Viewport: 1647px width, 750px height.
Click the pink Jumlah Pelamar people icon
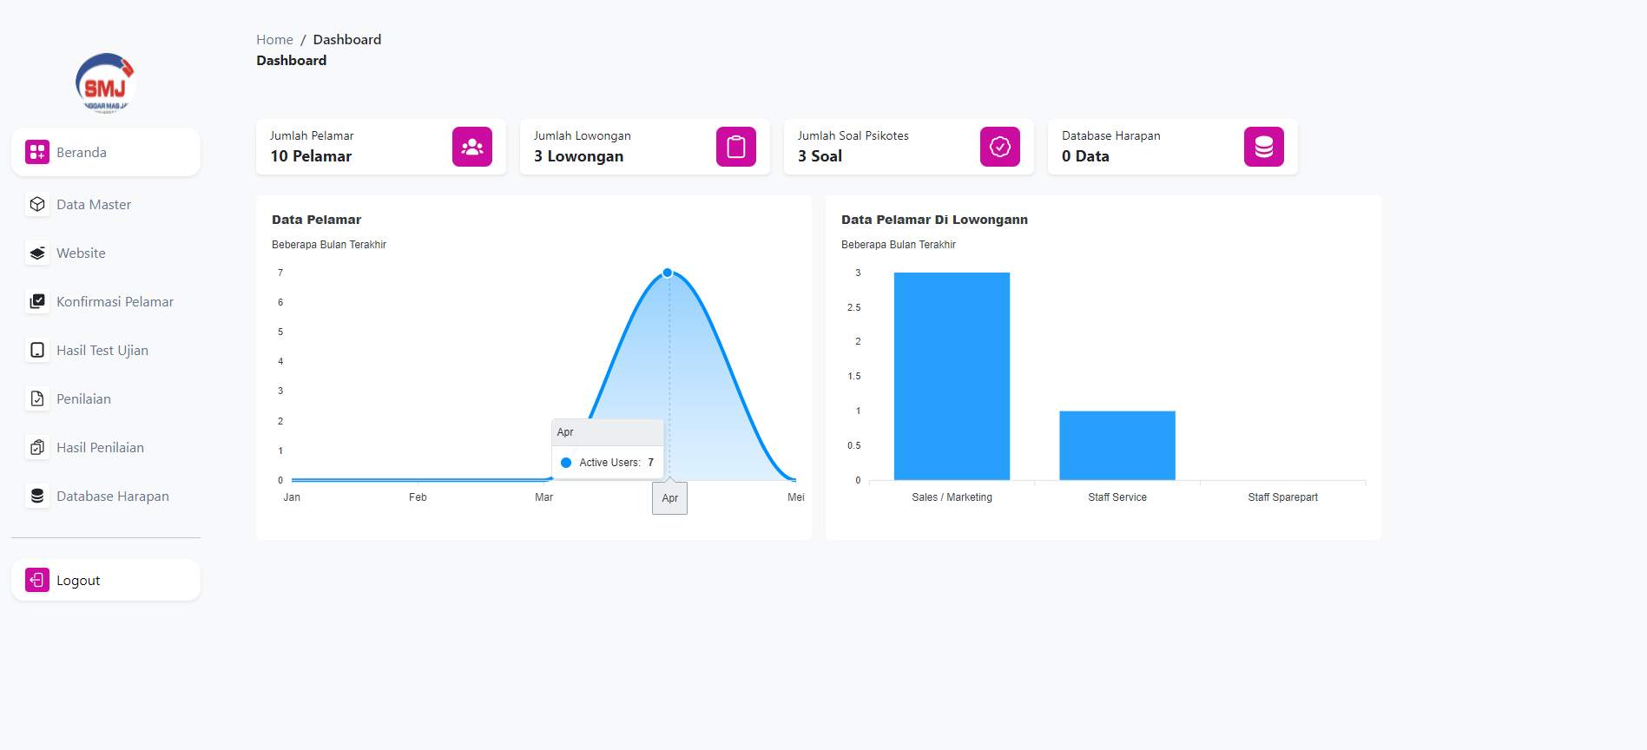471,147
